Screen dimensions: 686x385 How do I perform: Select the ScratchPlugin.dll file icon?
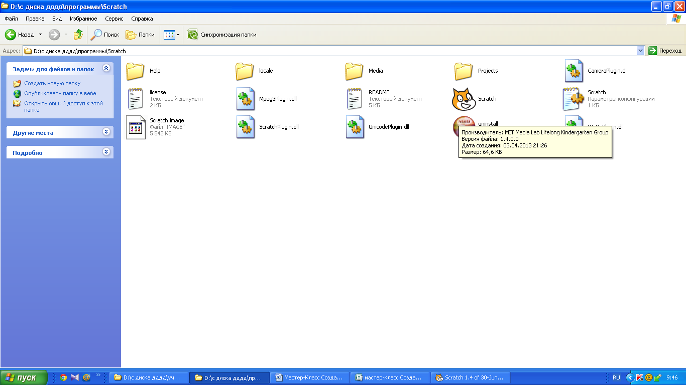pos(245,127)
